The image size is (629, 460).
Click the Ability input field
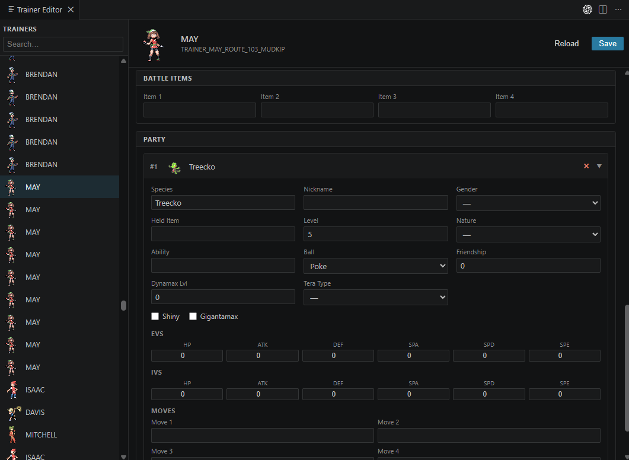tap(223, 266)
